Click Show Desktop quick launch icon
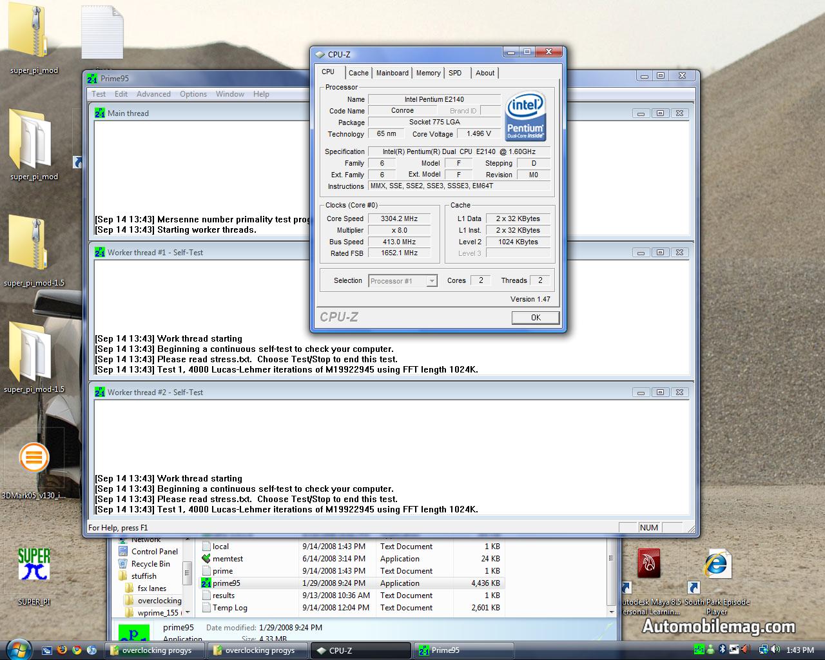Screen dimensions: 825x660 pyautogui.click(x=47, y=650)
